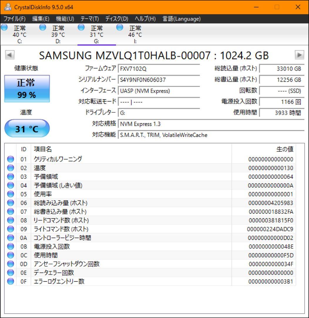Go to previous disk with left arrow

click(x=10, y=55)
